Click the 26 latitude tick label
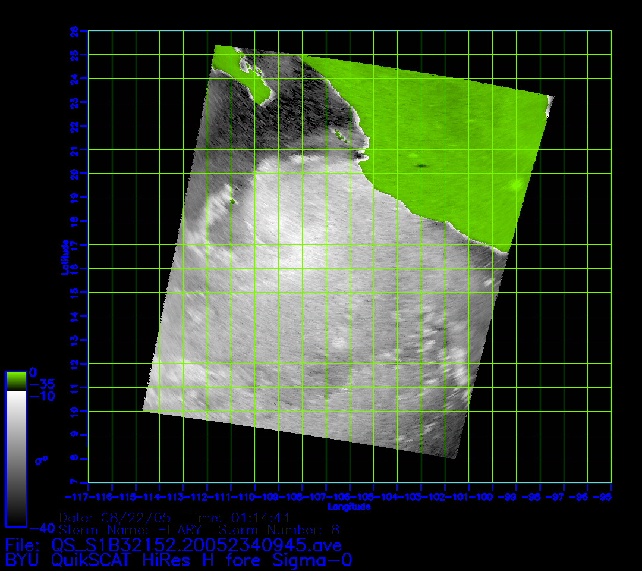642x571 pixels. [75, 30]
